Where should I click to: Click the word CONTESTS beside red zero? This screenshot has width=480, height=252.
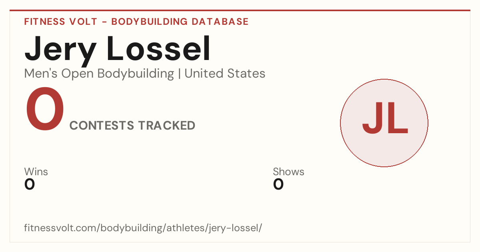click(102, 126)
